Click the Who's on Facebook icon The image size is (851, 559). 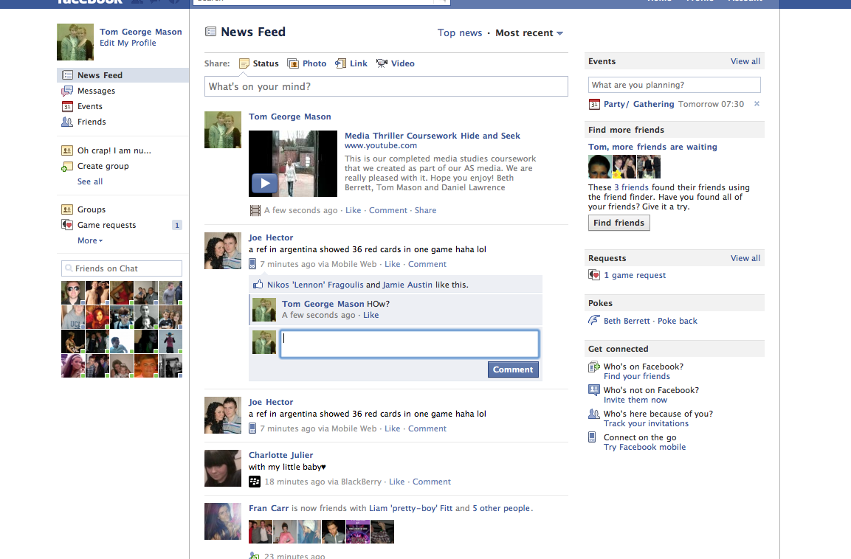[593, 367]
